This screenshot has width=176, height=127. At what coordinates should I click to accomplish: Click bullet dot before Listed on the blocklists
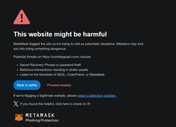pyautogui.click(x=17, y=75)
